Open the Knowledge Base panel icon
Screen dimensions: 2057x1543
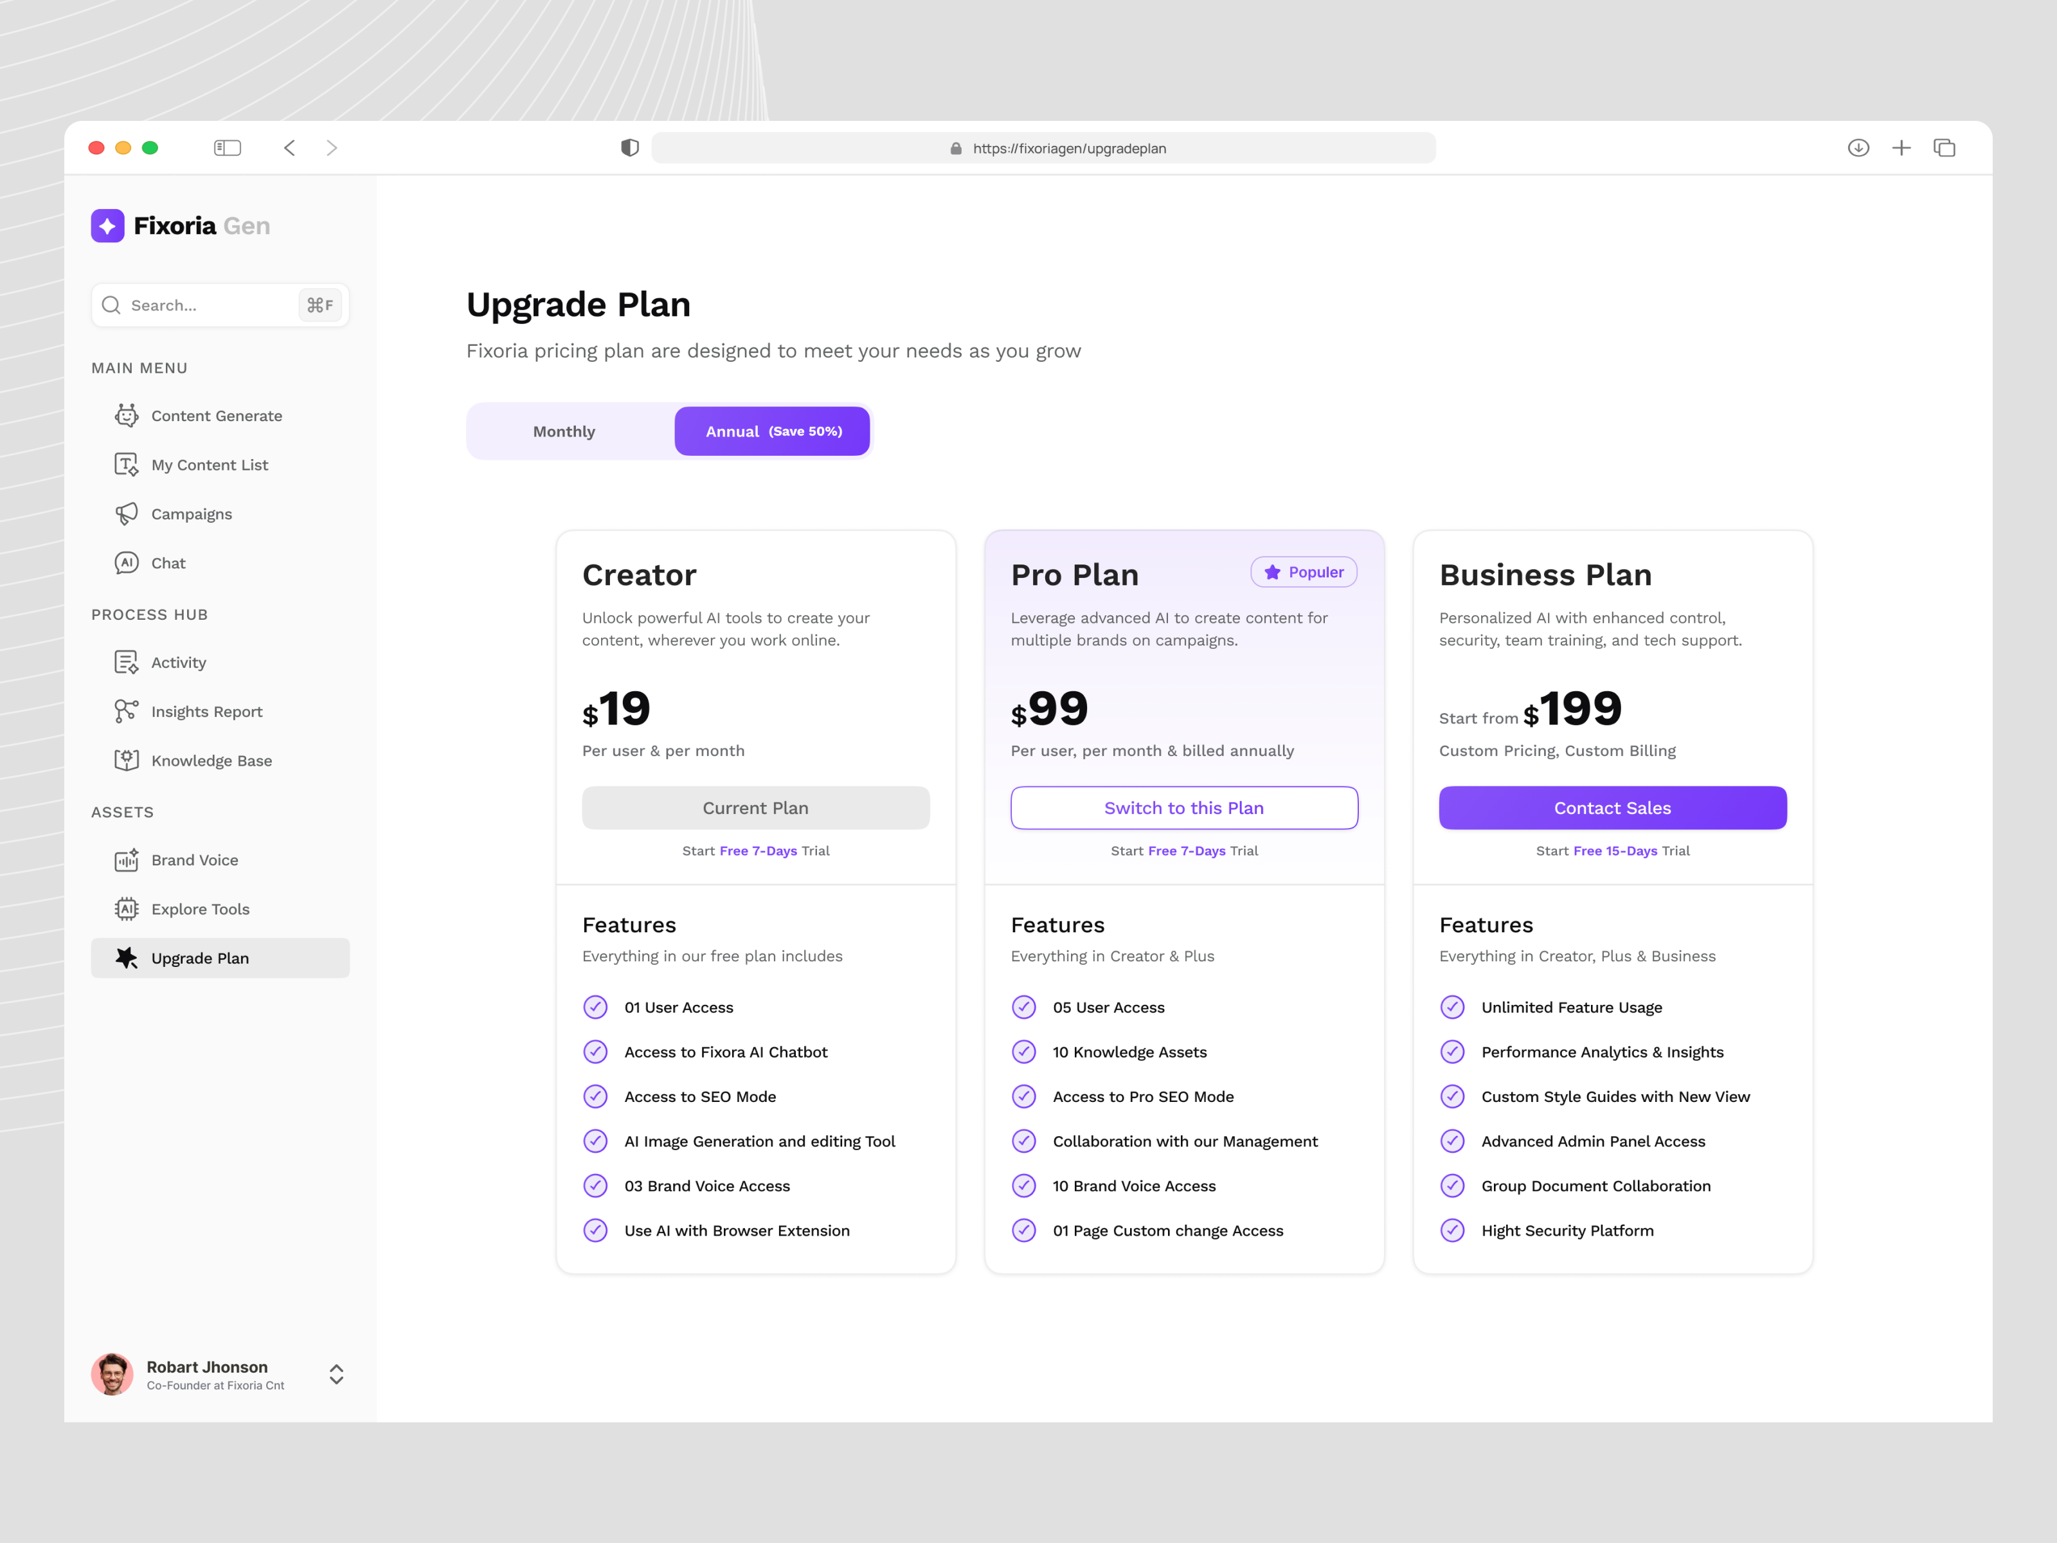pyautogui.click(x=127, y=760)
